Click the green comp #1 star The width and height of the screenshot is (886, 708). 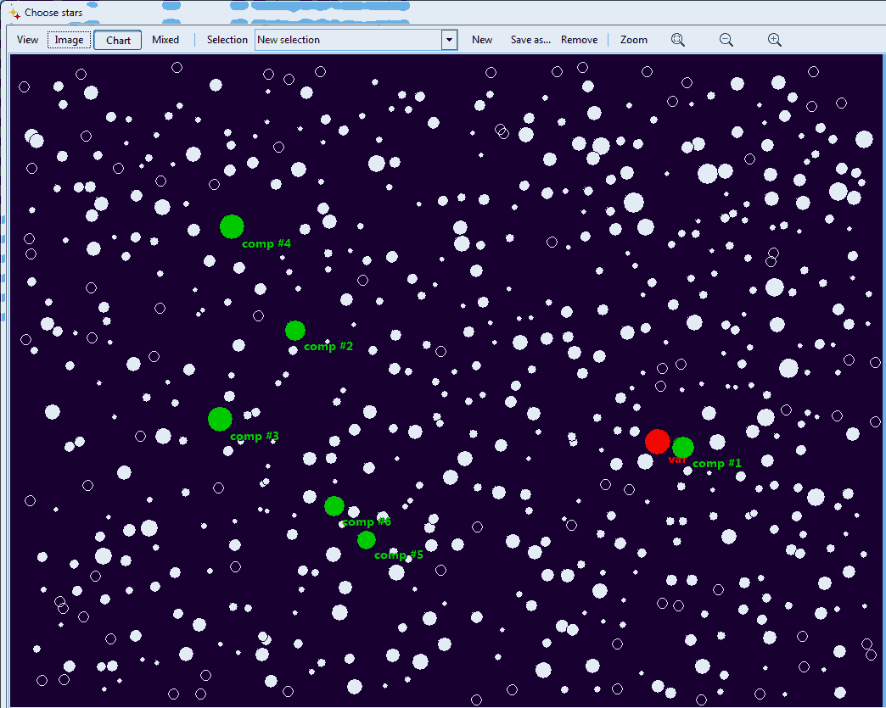click(x=683, y=447)
